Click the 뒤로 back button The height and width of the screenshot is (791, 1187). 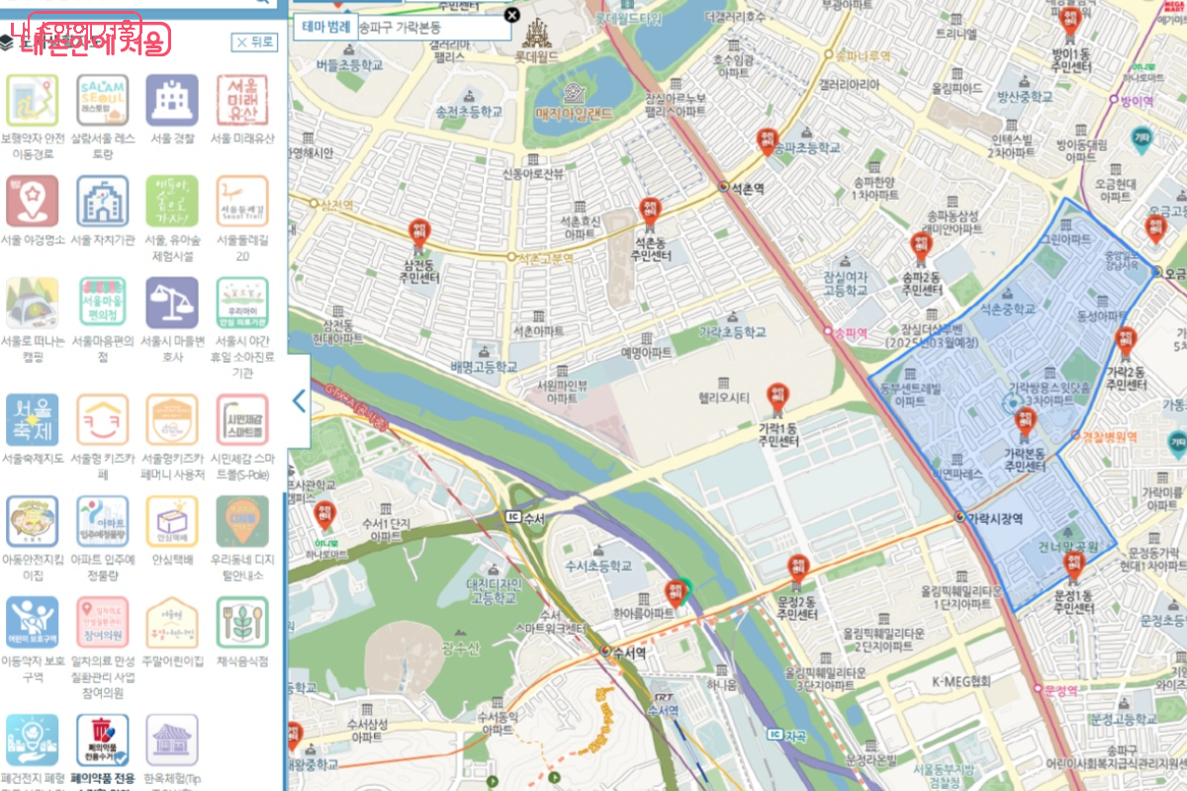(255, 42)
